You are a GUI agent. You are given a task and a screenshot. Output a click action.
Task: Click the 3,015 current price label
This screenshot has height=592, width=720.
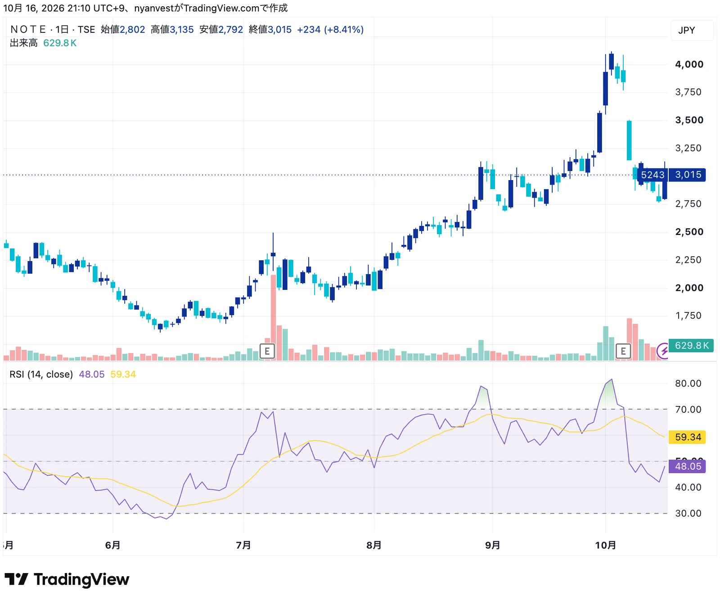click(x=688, y=175)
